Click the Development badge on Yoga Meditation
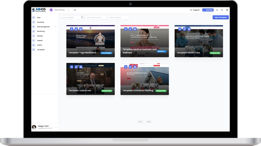261x146 pixels. [107, 53]
